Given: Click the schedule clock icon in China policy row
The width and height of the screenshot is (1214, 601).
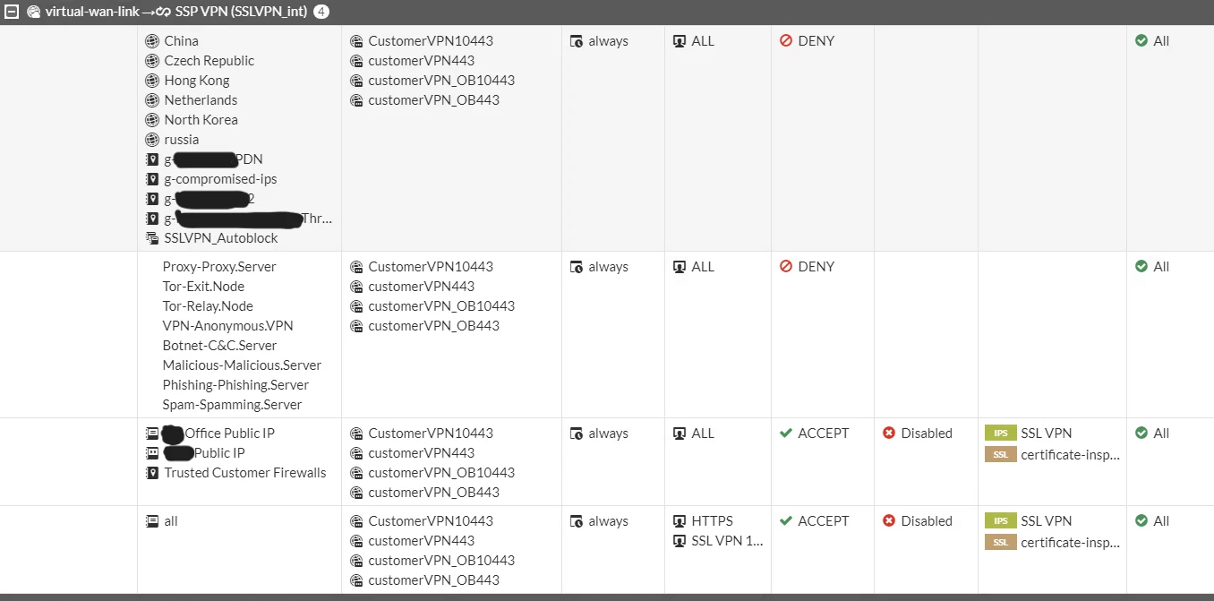Looking at the screenshot, I should tap(577, 41).
